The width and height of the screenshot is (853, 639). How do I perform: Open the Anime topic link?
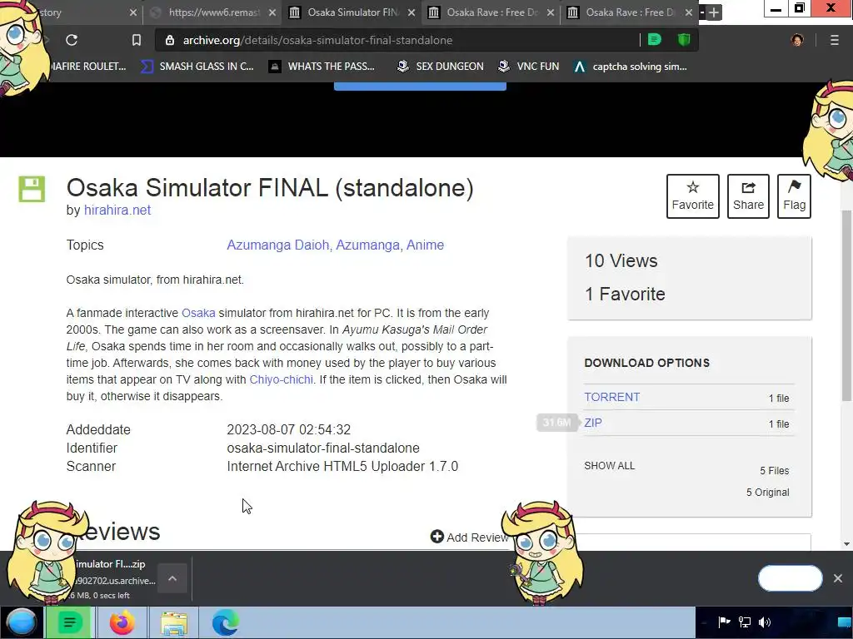click(425, 245)
